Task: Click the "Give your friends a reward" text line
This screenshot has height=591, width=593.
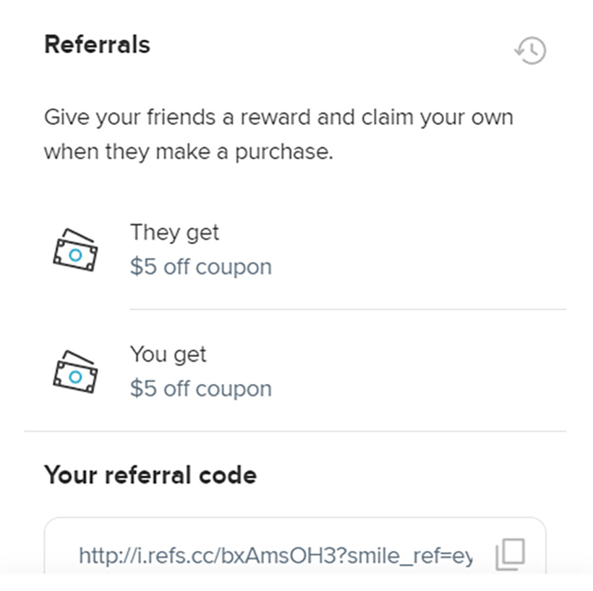Action: pyautogui.click(x=278, y=118)
